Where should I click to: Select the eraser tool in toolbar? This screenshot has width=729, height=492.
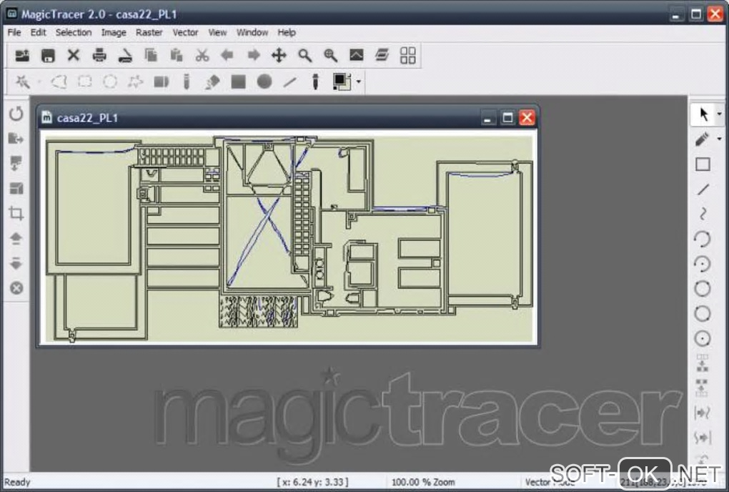coord(162,82)
